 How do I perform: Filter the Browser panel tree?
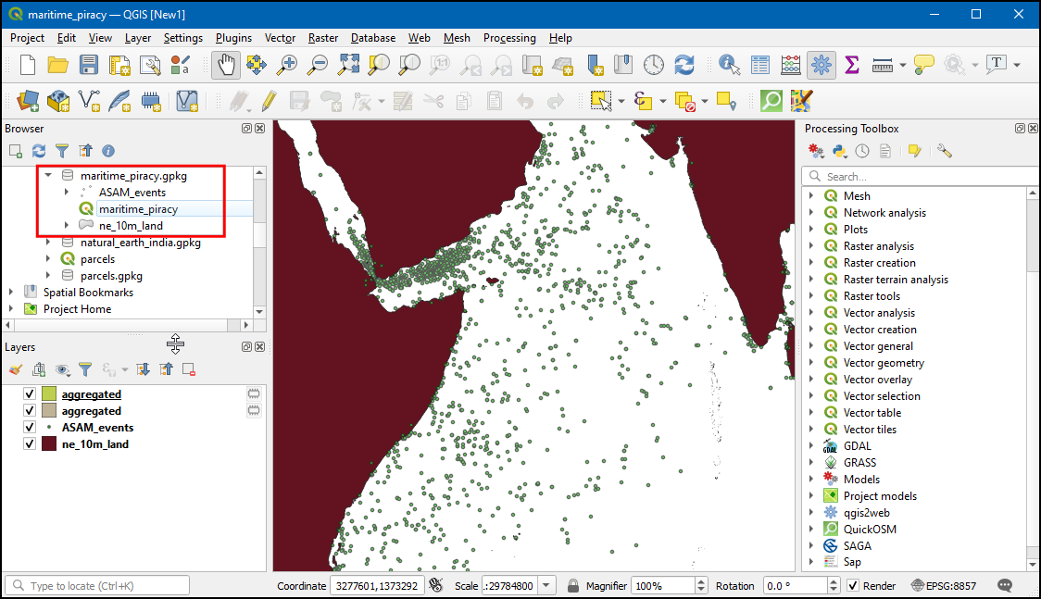(62, 151)
